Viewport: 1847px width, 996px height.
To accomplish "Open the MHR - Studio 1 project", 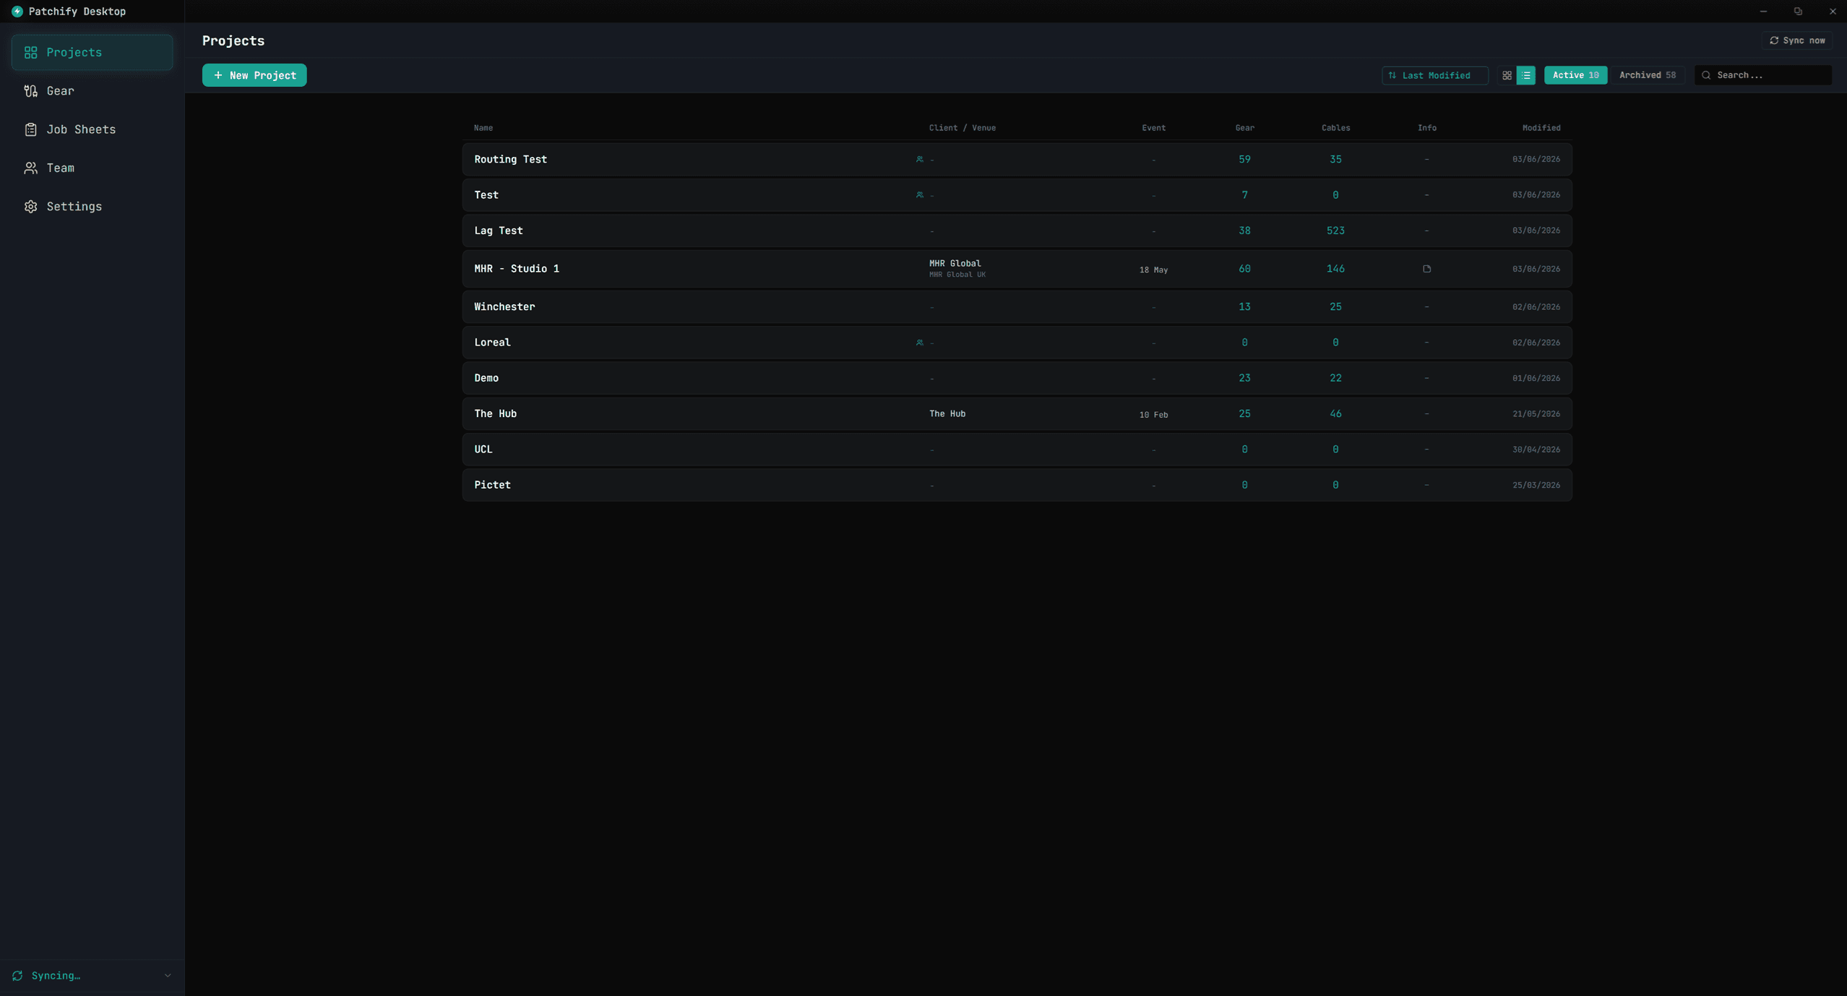I will point(1017,269).
